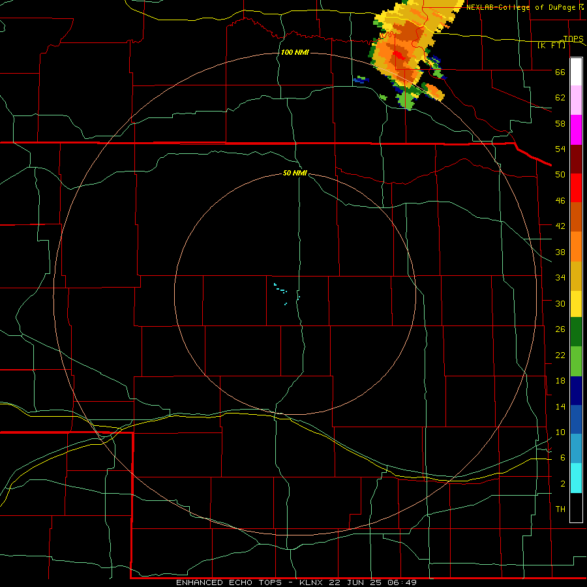Click the small red core of the storm echo
The width and height of the screenshot is (587, 587).
click(399, 55)
